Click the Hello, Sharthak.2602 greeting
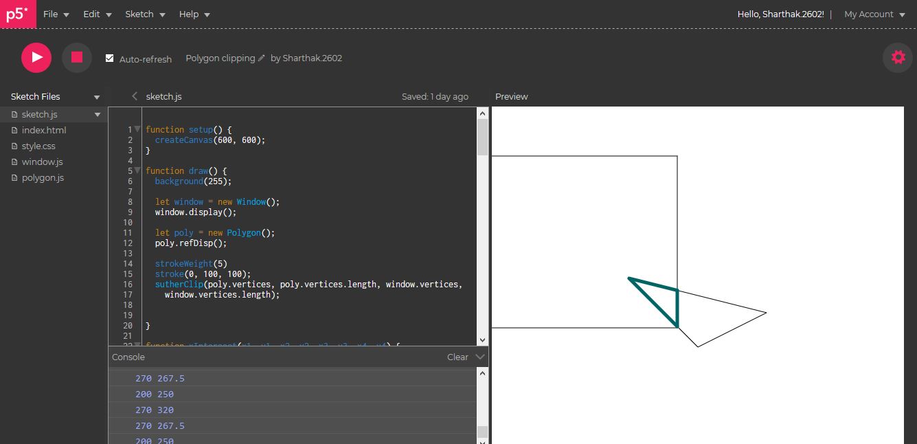The image size is (917, 444). [x=780, y=13]
